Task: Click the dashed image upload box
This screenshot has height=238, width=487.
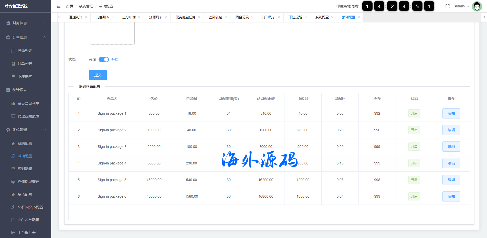Action: pyautogui.click(x=112, y=33)
